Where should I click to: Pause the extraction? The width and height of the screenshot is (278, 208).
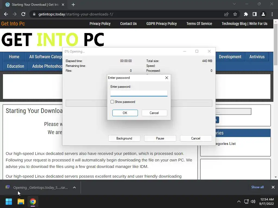(x=160, y=138)
